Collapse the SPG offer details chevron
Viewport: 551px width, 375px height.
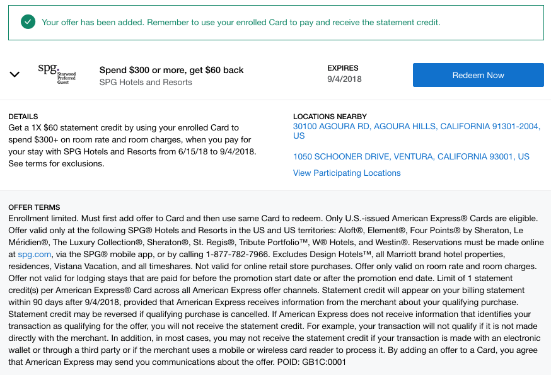pos(14,74)
